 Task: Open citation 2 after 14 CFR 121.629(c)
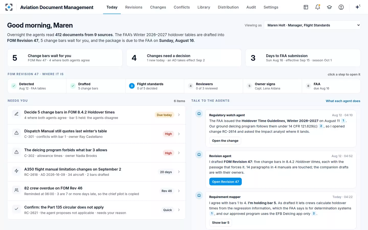(321, 126)
